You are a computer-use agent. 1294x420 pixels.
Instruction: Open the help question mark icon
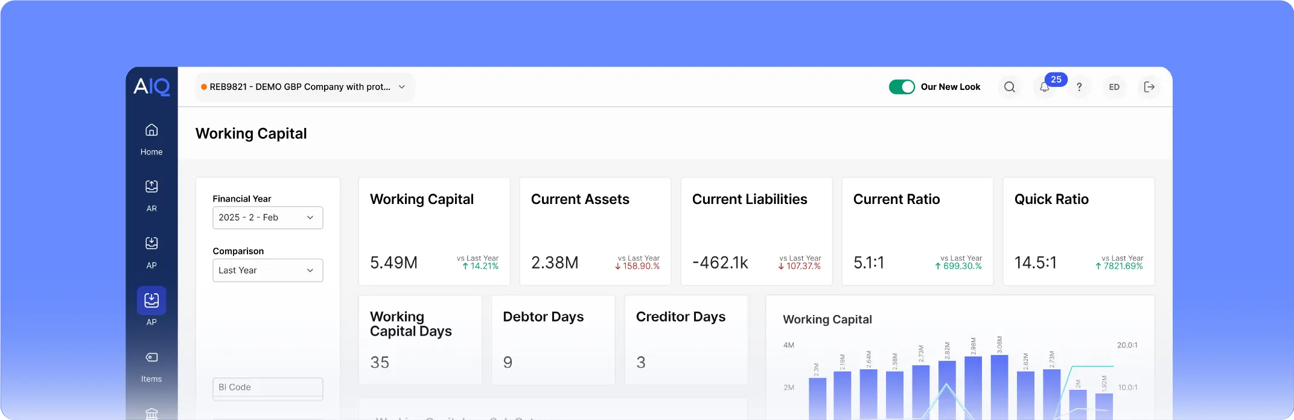point(1079,87)
